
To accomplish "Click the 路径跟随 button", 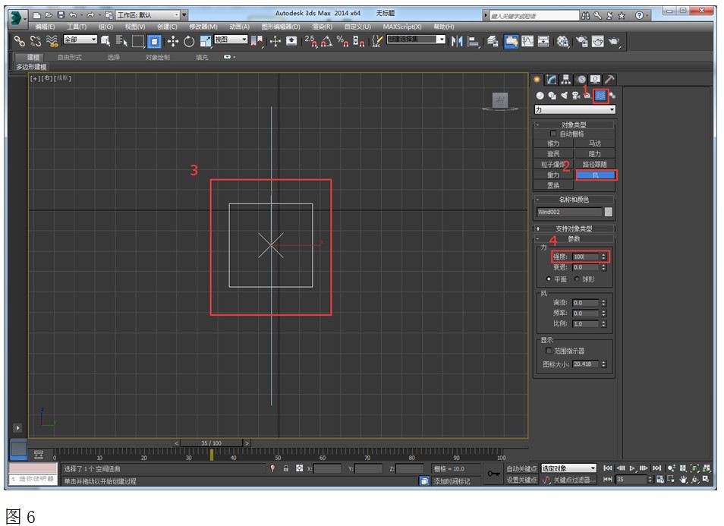I will click(x=595, y=165).
